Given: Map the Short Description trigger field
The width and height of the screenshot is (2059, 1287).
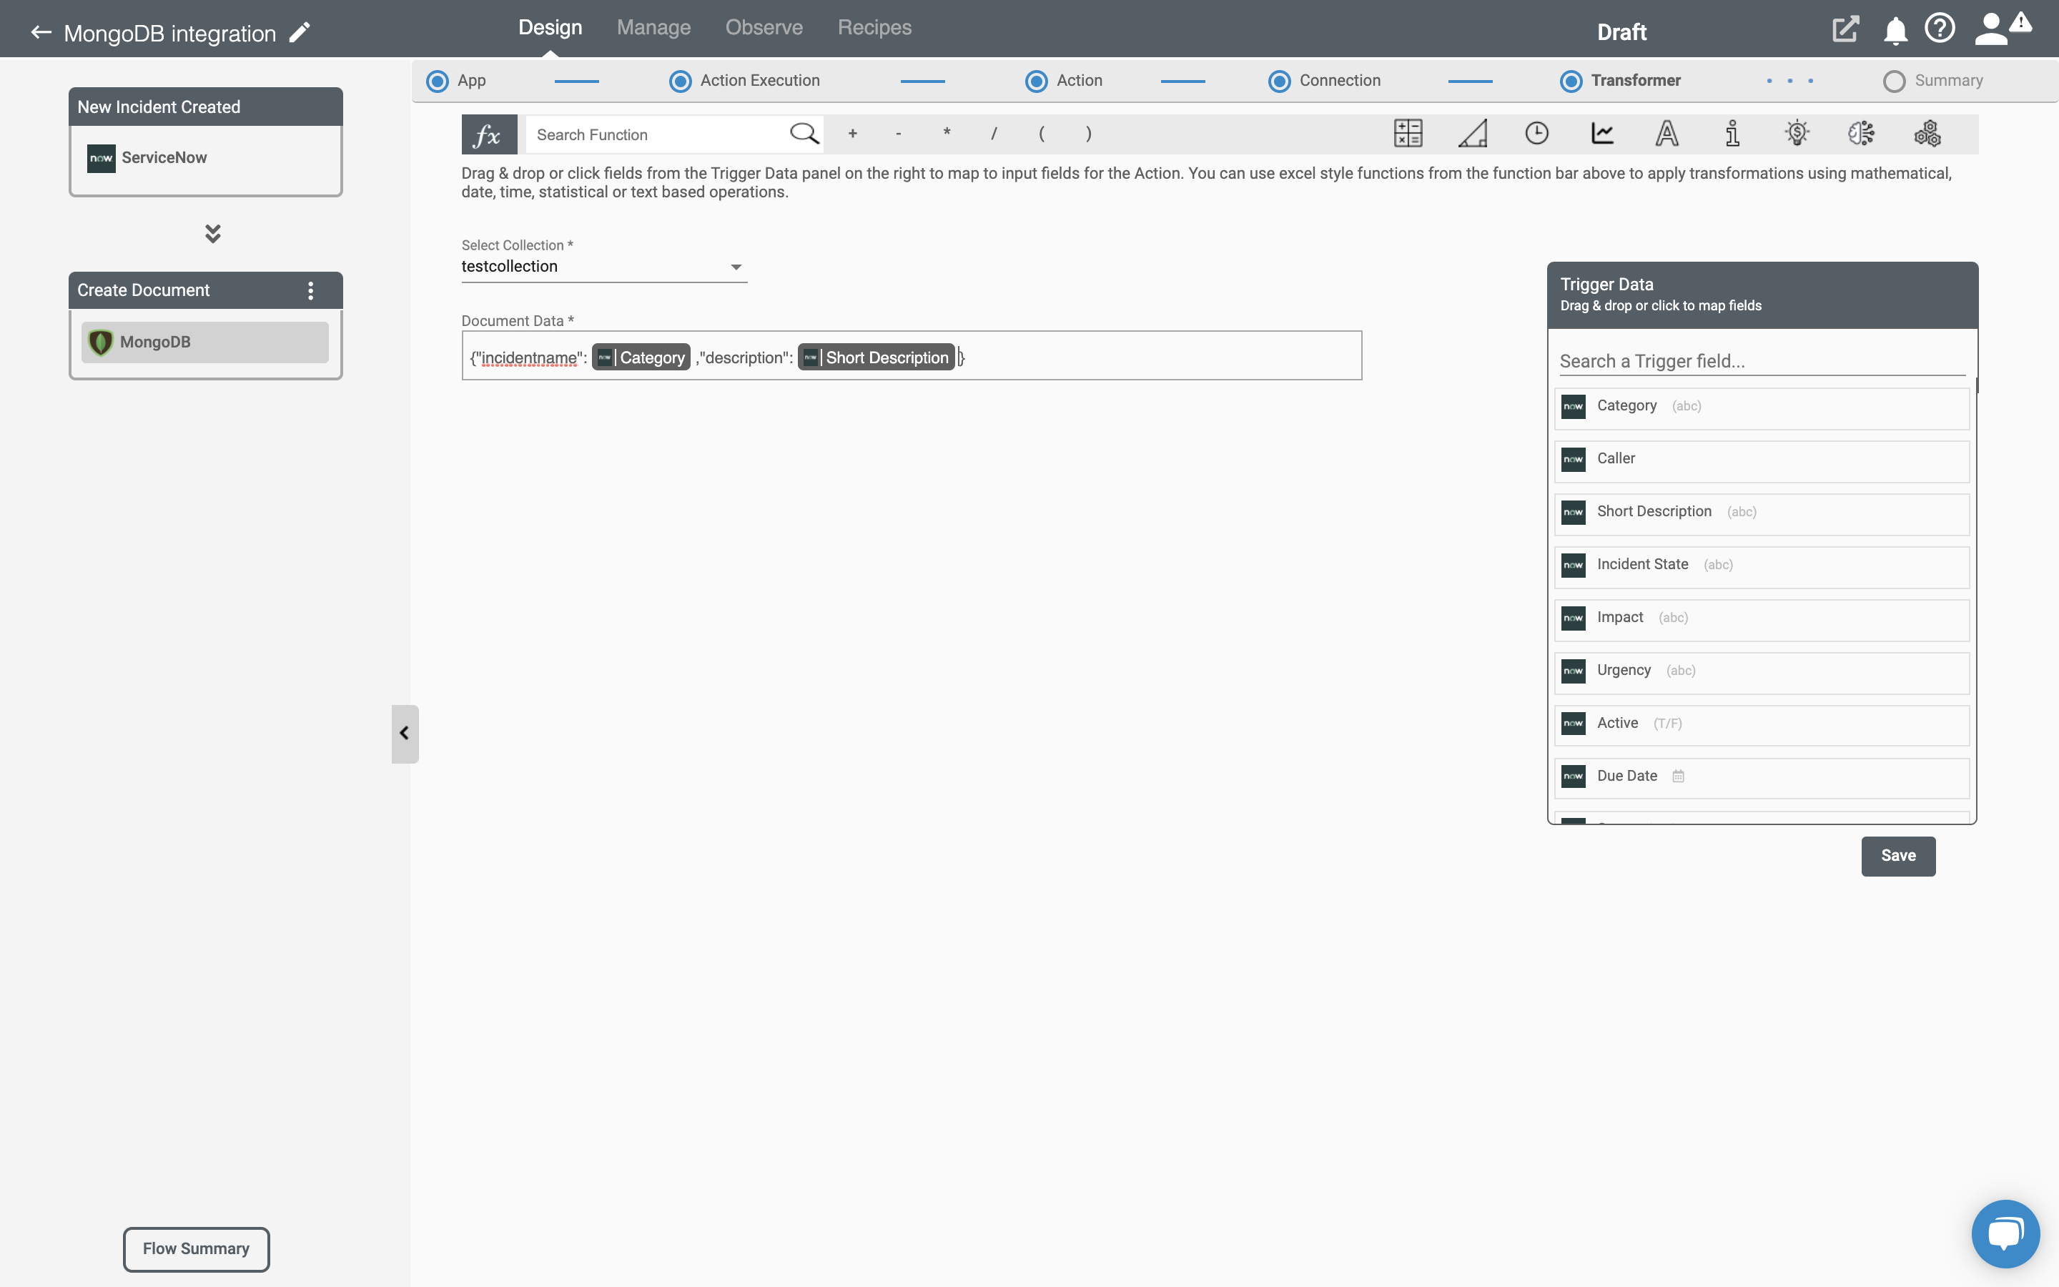Looking at the screenshot, I should (1761, 514).
